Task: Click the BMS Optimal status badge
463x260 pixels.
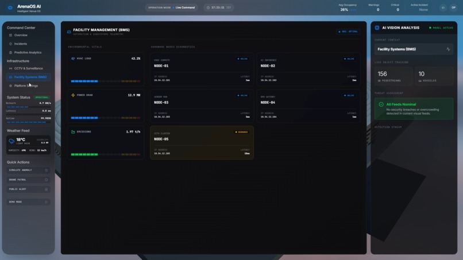Action: click(348, 32)
